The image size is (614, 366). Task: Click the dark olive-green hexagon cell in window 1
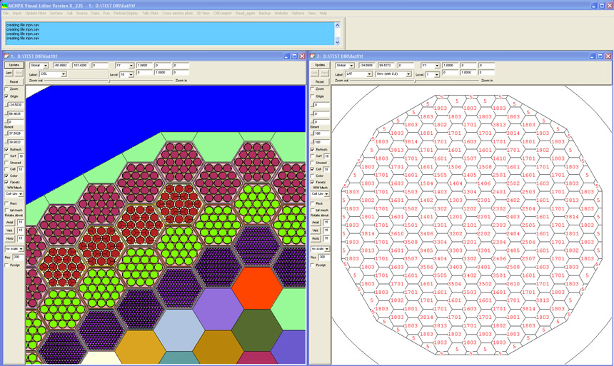point(257,330)
